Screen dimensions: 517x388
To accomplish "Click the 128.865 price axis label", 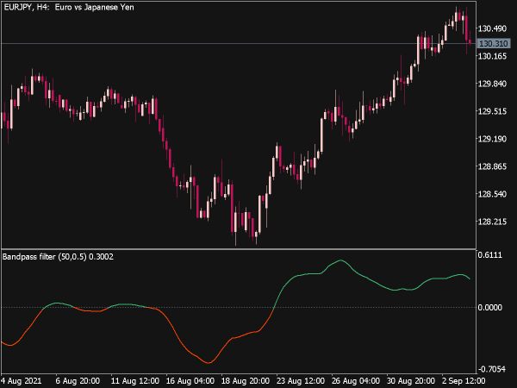I will 492,166.
